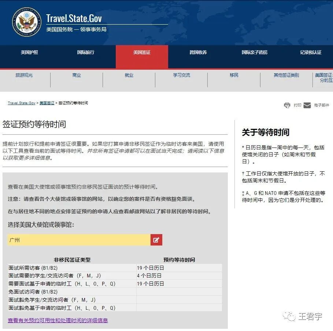Select the 美国签证 tab
The image size is (333, 331).
pyautogui.click(x=142, y=52)
